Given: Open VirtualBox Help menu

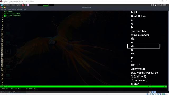Looking at the screenshot, I should coord(23,3).
